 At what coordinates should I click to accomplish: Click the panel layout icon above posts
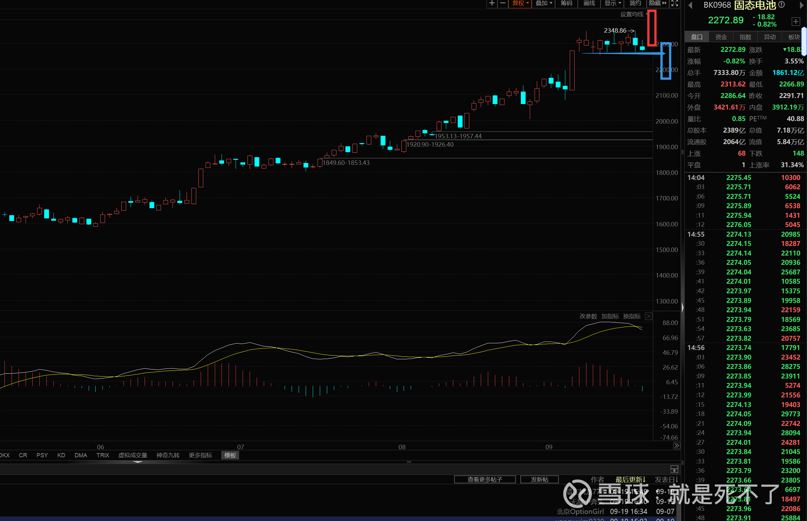pos(674,469)
